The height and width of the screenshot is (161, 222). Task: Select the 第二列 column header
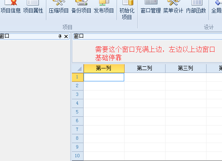pyautogui.click(x=145, y=68)
